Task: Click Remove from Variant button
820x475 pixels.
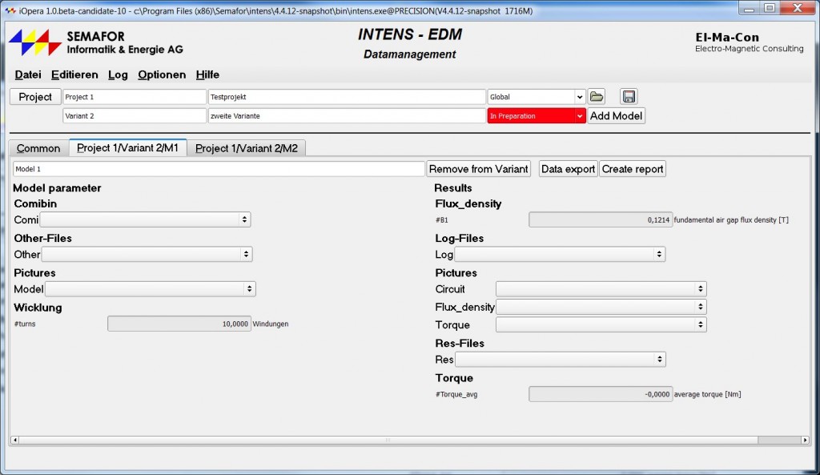Action: tap(479, 169)
